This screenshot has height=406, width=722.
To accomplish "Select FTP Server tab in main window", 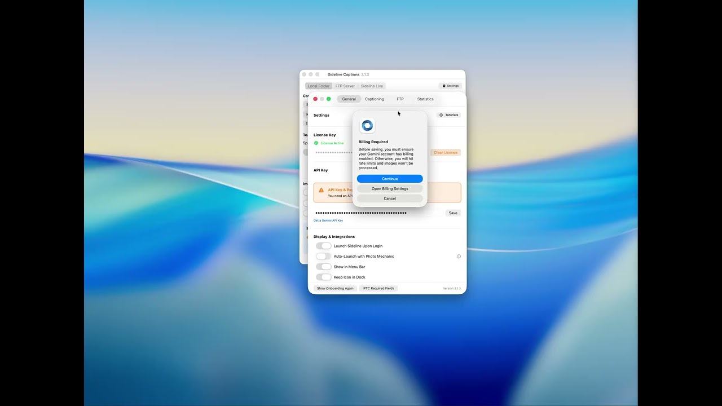I will pos(345,86).
